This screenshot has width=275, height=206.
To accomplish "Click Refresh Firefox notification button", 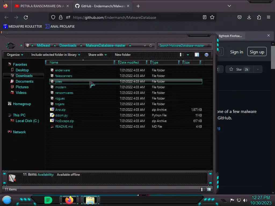I will (230, 36).
